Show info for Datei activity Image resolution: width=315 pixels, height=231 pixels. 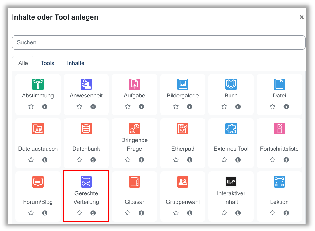point(286,107)
